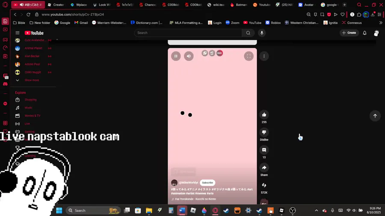
Task: Reload the YouTube page
Action: tap(29, 15)
